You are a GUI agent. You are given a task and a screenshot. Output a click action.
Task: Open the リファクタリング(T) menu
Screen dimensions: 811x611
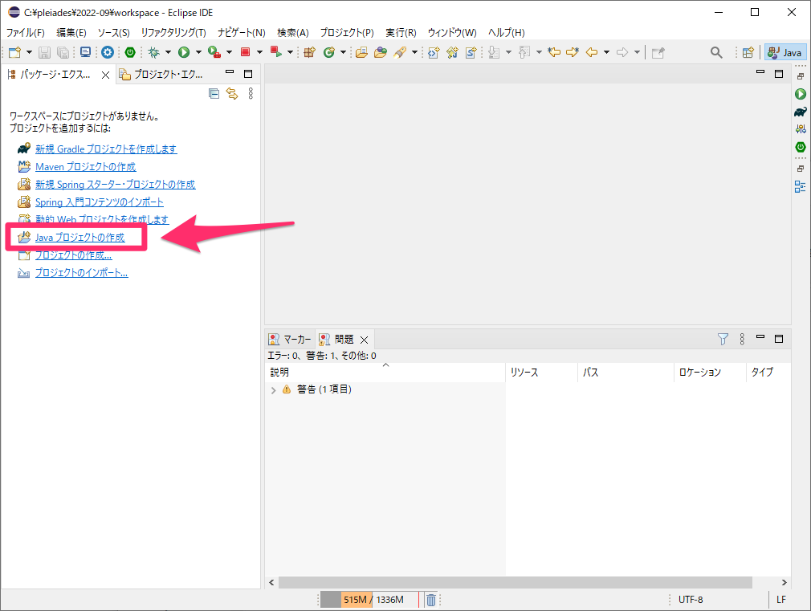click(x=173, y=33)
